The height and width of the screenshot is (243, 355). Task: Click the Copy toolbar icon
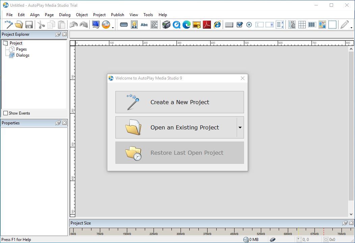pos(51,24)
